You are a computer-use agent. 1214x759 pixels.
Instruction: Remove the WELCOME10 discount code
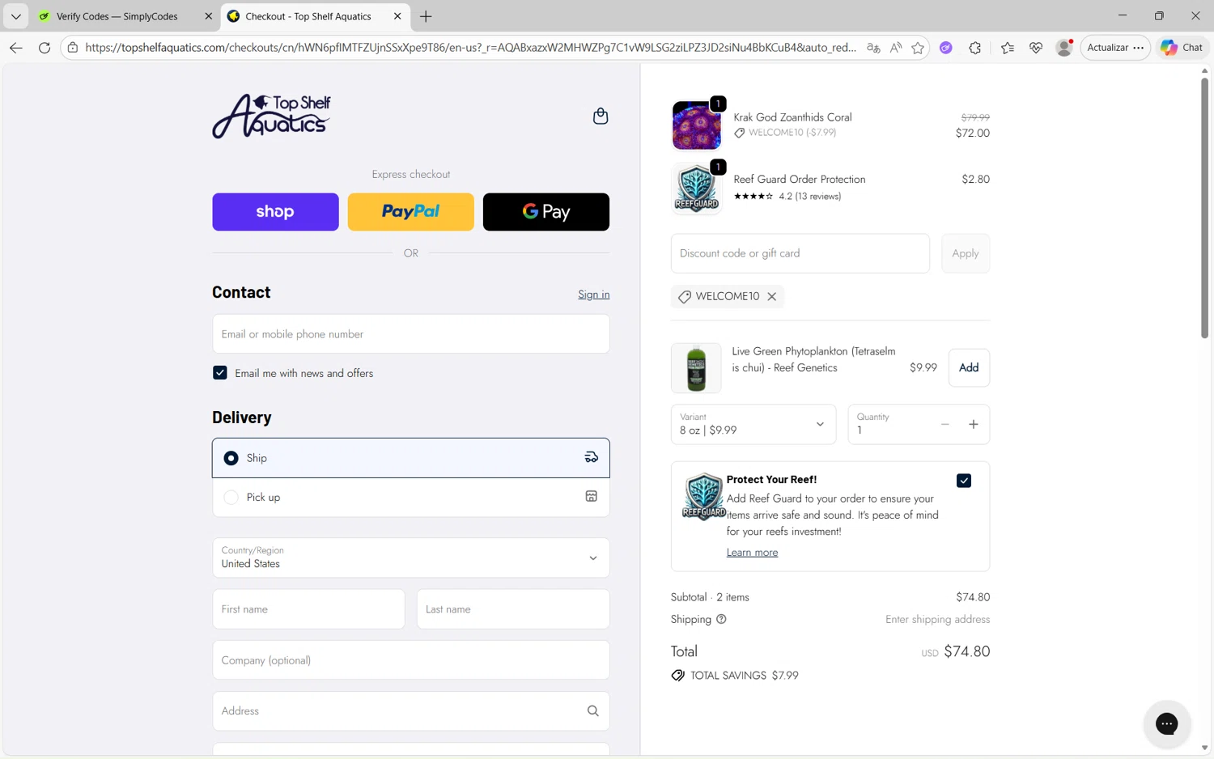pyautogui.click(x=772, y=296)
